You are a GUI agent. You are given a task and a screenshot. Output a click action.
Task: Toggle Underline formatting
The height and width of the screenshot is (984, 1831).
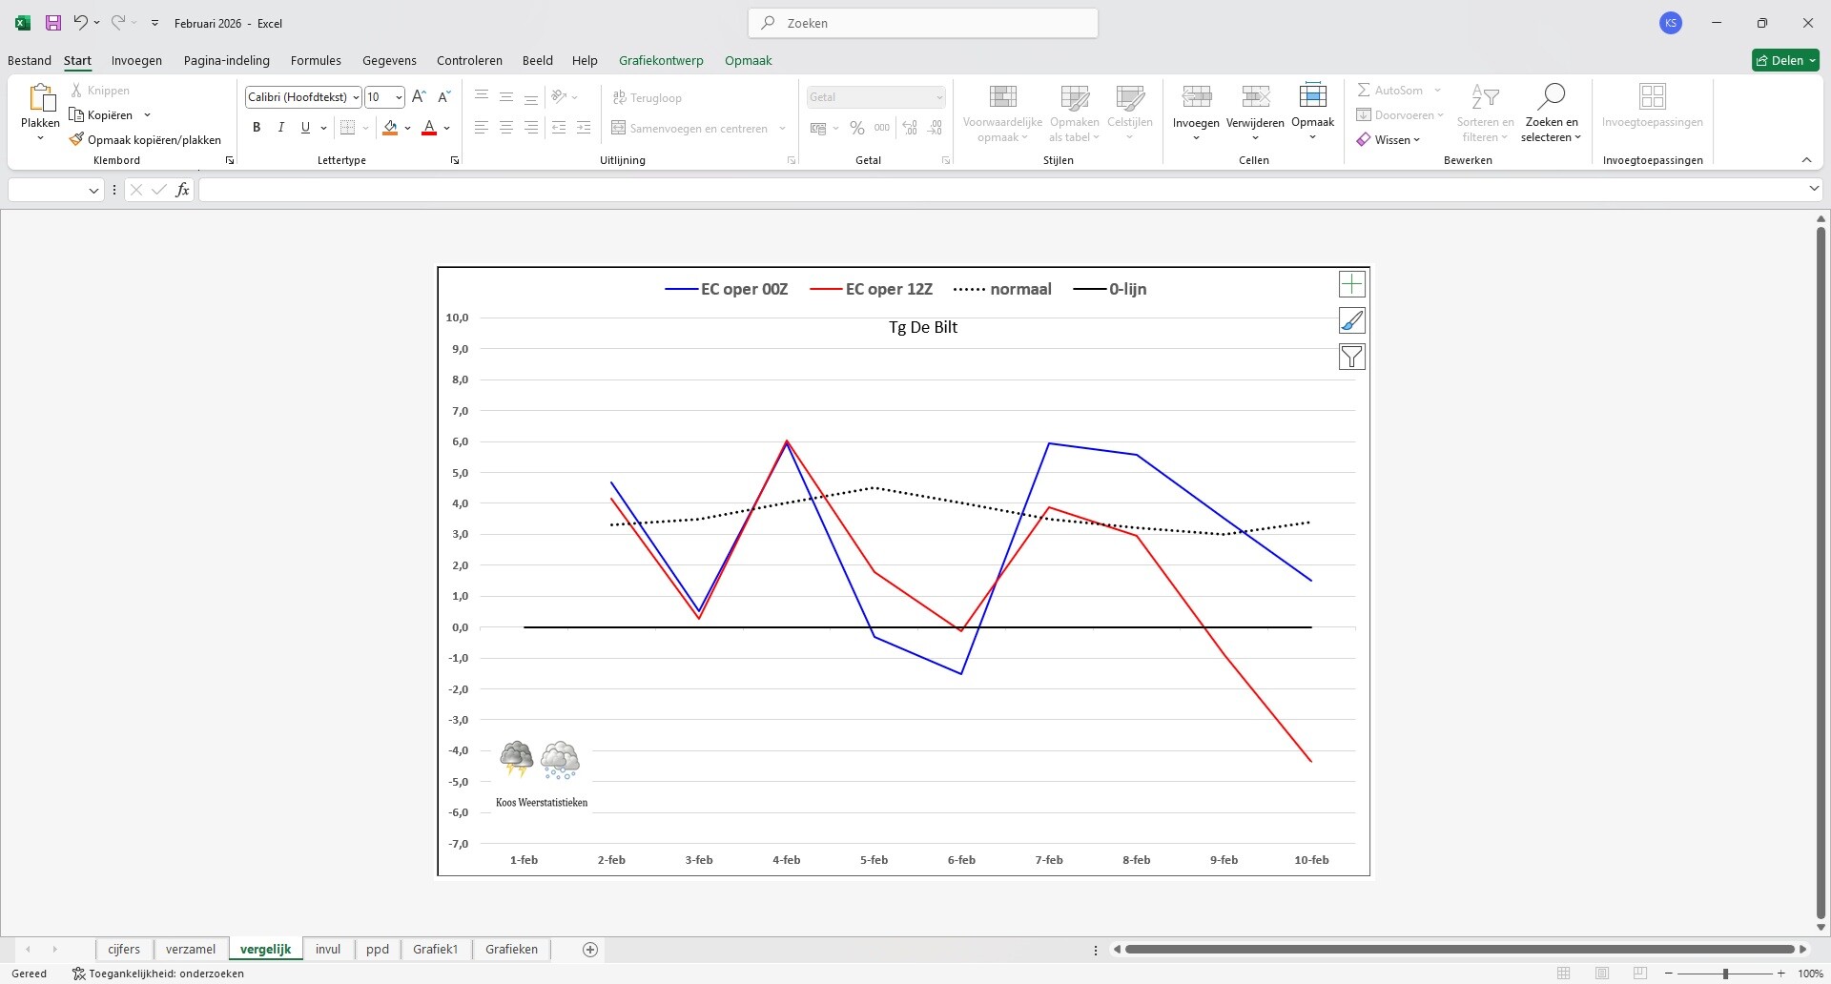(x=305, y=128)
